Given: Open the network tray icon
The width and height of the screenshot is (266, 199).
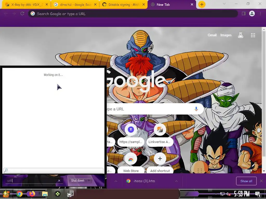Looking at the screenshot, I should (x=222, y=194).
